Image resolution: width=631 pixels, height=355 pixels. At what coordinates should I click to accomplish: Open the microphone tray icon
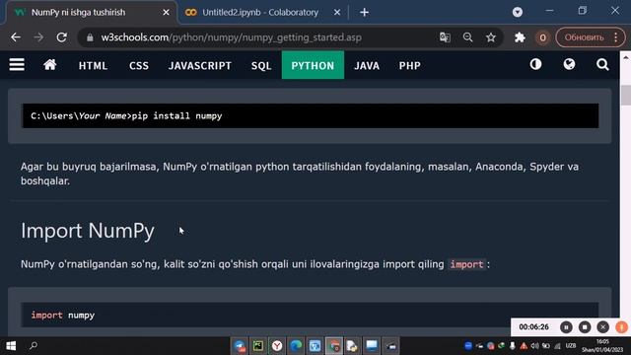[513, 346]
